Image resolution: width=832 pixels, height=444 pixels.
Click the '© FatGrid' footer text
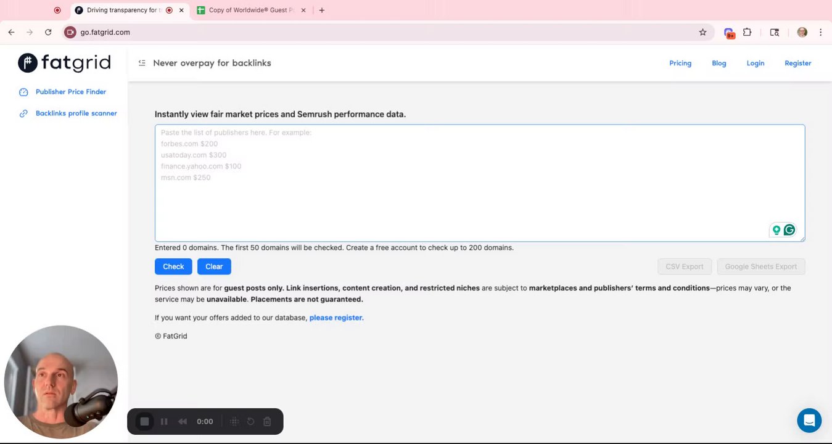click(171, 336)
